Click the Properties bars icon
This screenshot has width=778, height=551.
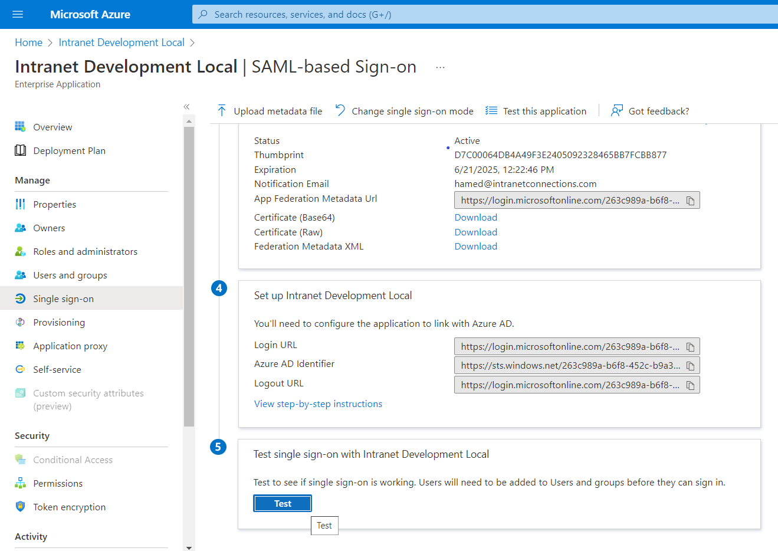20,204
